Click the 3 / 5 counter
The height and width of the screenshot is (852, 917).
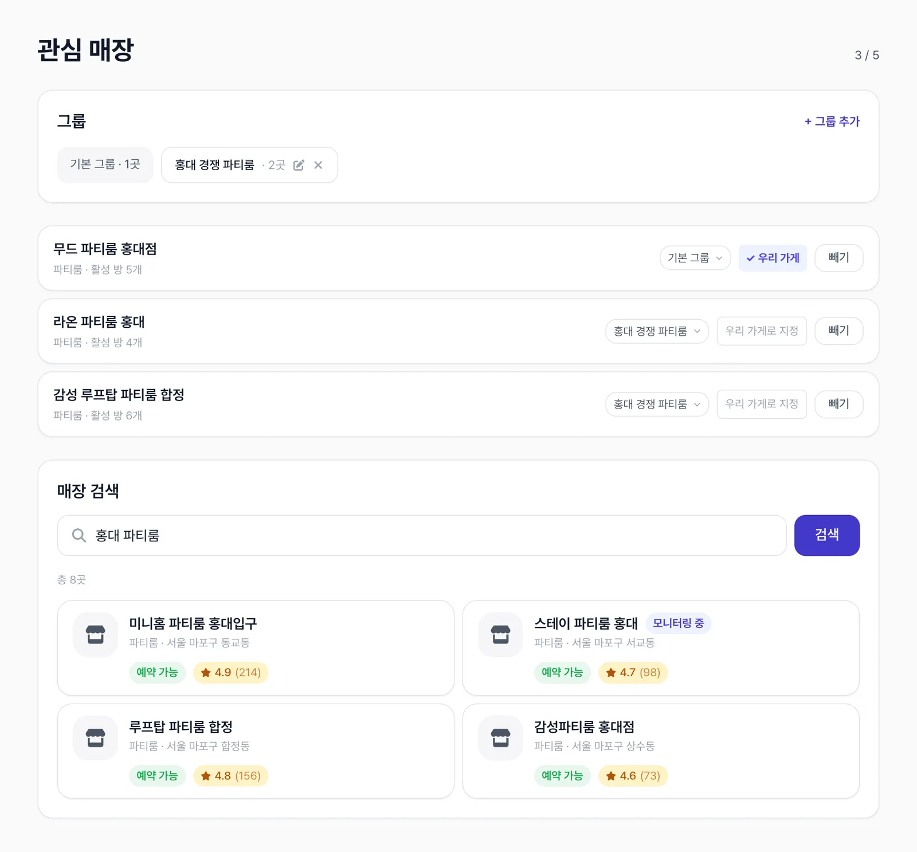point(867,55)
